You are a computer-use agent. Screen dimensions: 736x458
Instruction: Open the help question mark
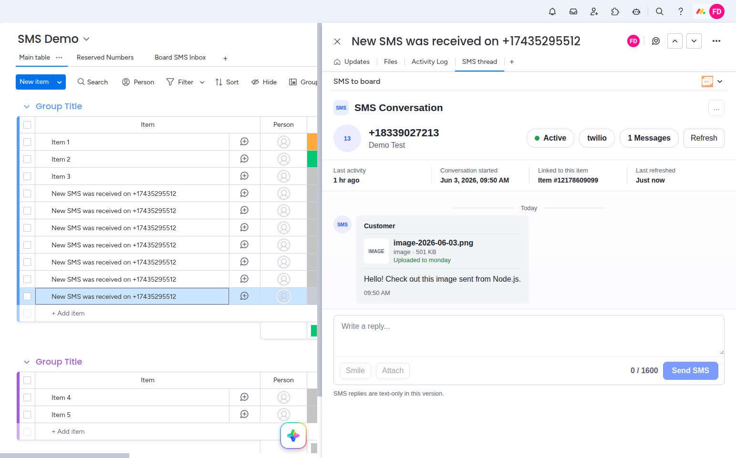pyautogui.click(x=681, y=11)
